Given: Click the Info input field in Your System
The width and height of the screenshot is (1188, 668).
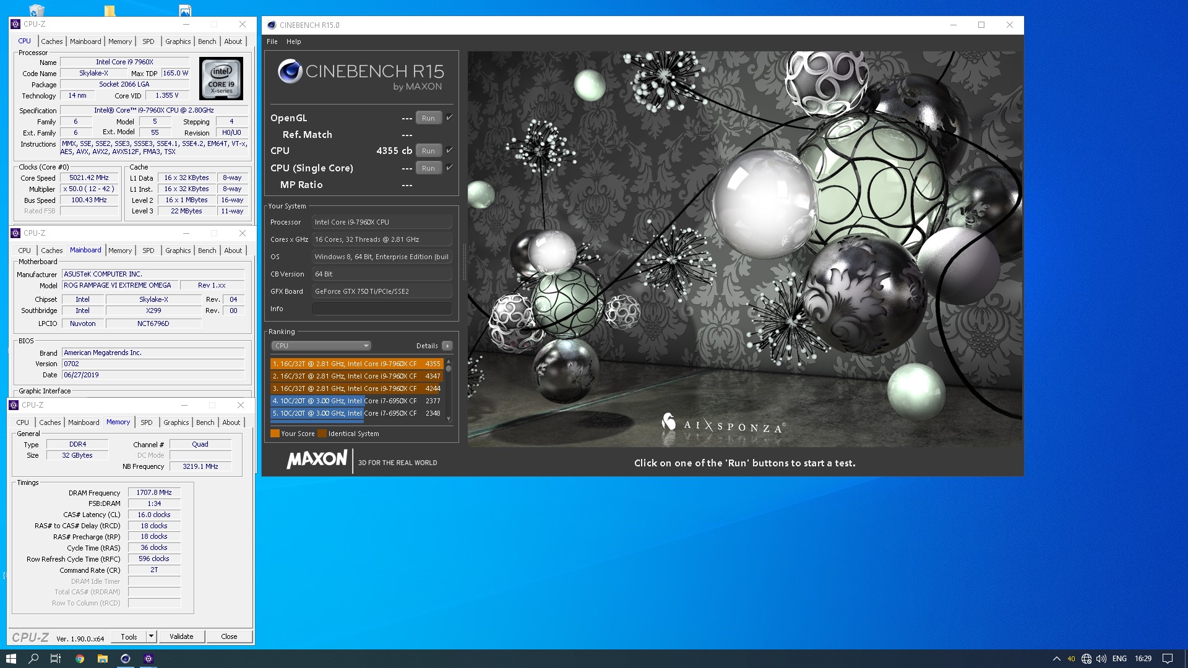Looking at the screenshot, I should 382,309.
